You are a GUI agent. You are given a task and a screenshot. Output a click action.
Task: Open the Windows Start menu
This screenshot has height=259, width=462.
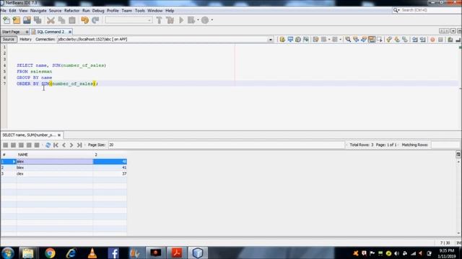8,253
